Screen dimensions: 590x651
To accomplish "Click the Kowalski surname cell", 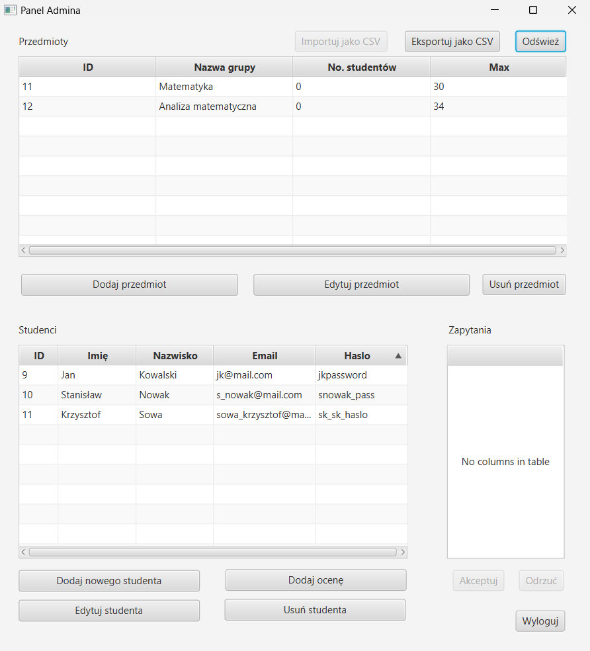I will 175,375.
